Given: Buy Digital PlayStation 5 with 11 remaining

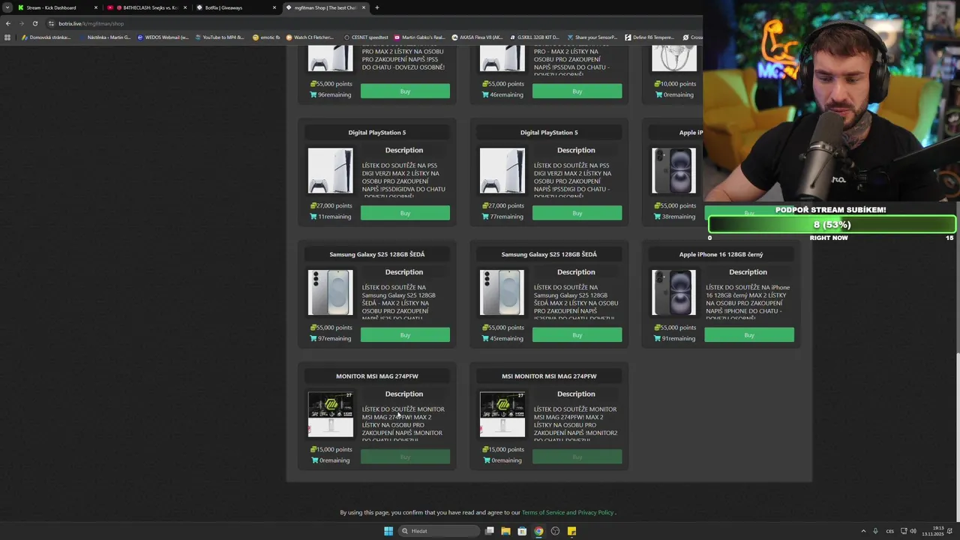Looking at the screenshot, I should coord(405,213).
